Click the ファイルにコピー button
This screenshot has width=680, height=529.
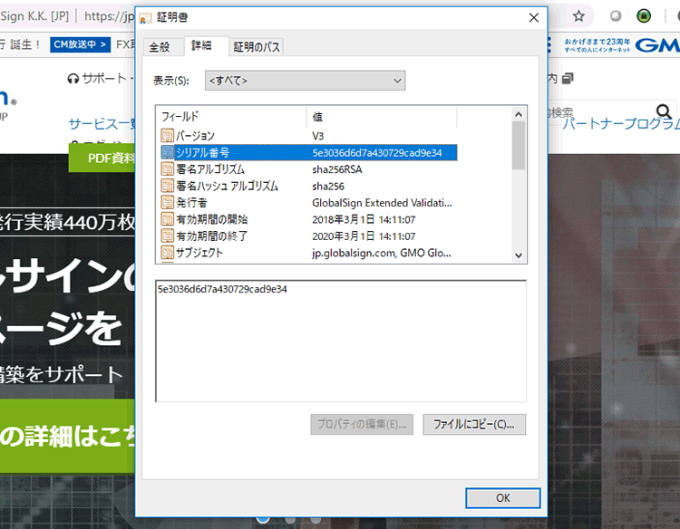pos(474,424)
